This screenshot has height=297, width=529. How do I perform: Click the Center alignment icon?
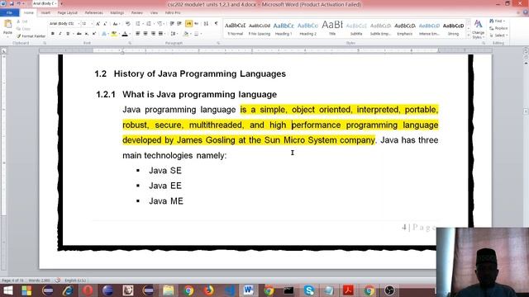pos(145,34)
